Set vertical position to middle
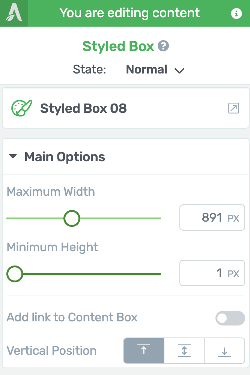The image size is (250, 375). click(x=184, y=351)
